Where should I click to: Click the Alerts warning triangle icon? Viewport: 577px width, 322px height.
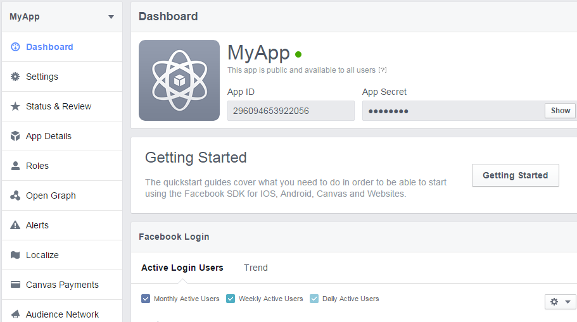pos(15,225)
